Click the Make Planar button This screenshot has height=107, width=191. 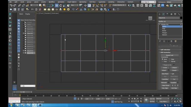coord(166,85)
